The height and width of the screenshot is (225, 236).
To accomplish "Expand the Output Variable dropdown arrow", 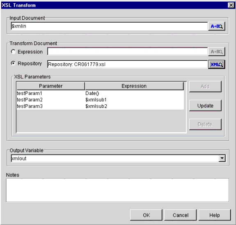I will [x=222, y=158].
